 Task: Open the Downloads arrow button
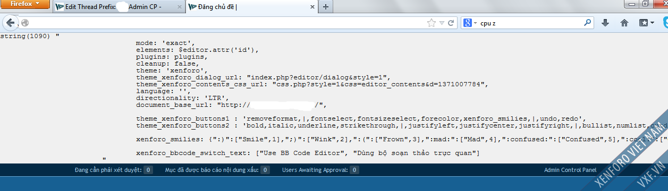[x=605, y=23]
